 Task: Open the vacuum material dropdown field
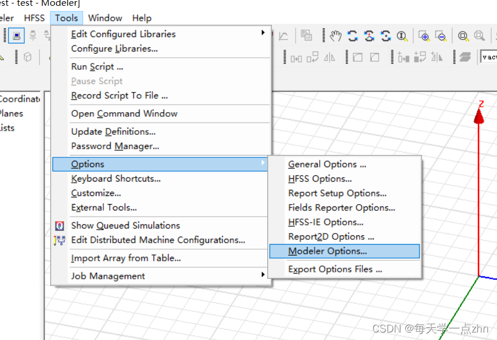(488, 57)
